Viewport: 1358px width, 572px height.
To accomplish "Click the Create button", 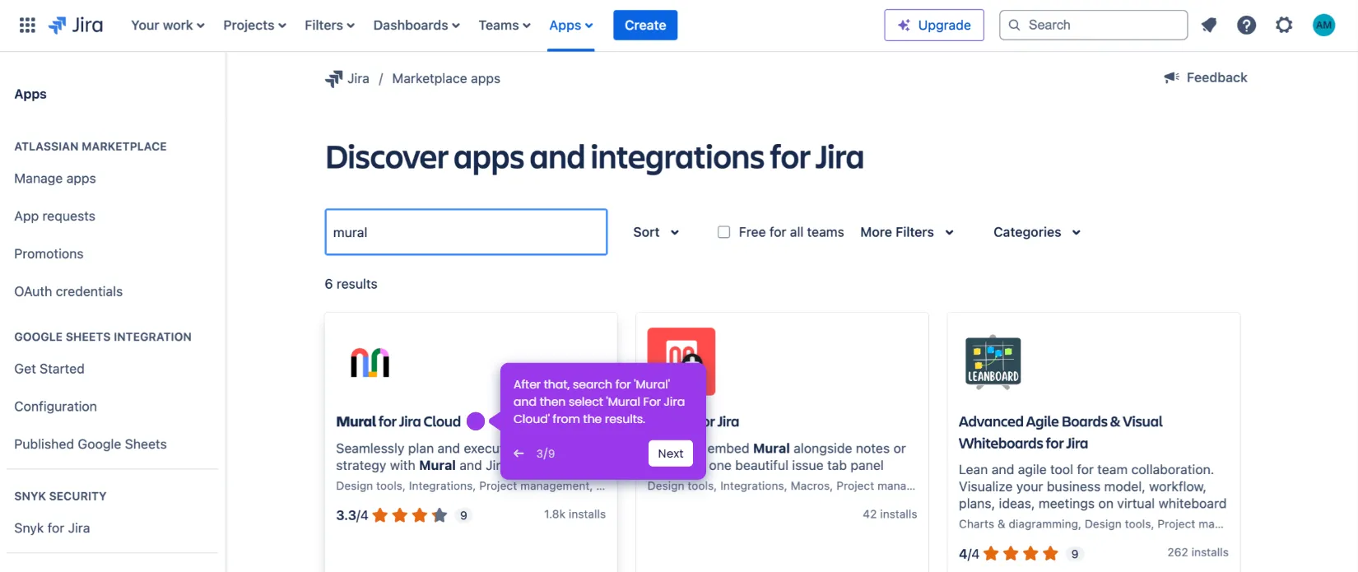I will click(645, 26).
